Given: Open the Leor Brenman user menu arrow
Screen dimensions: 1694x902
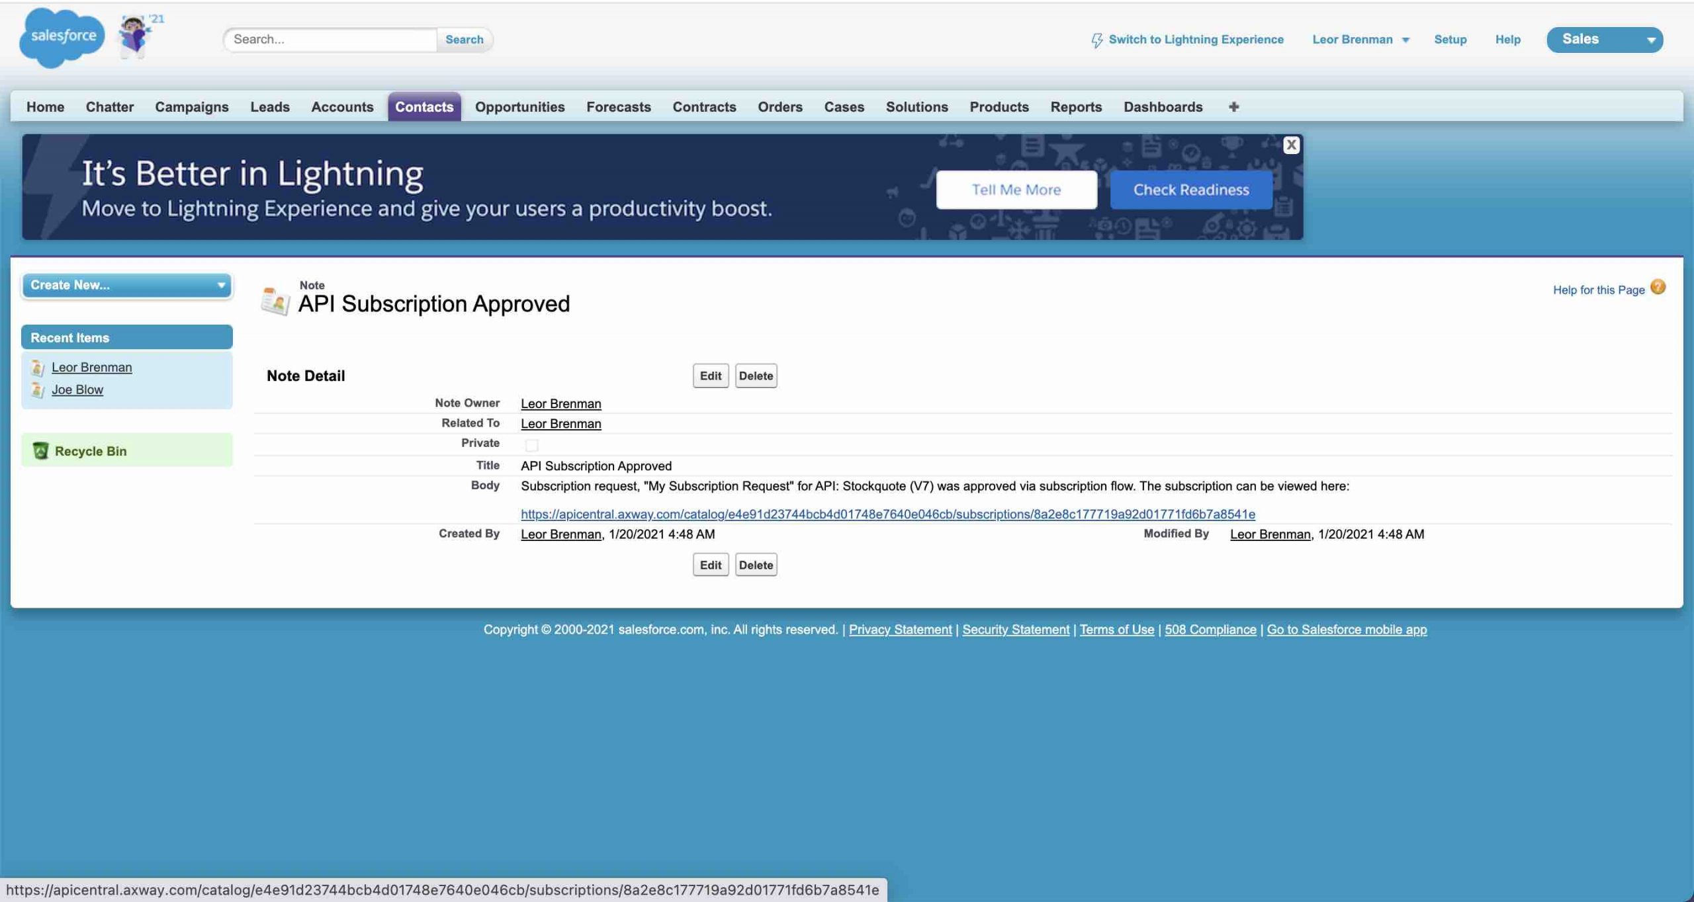Looking at the screenshot, I should pos(1405,40).
